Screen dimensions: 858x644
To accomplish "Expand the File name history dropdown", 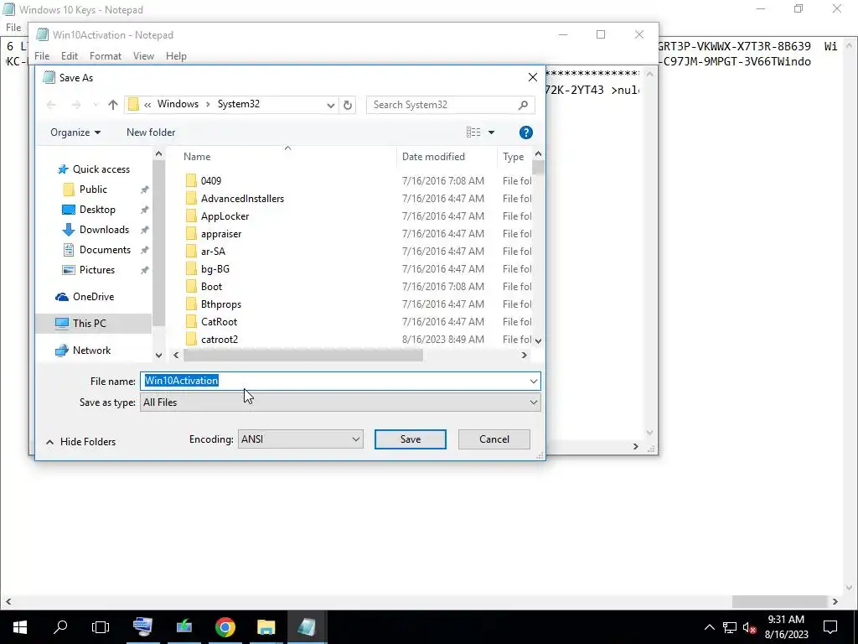I will (534, 382).
